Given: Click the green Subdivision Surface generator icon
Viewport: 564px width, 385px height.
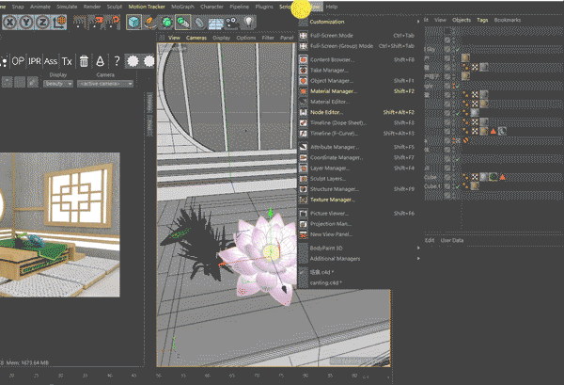Looking at the screenshot, I should coord(166,23).
